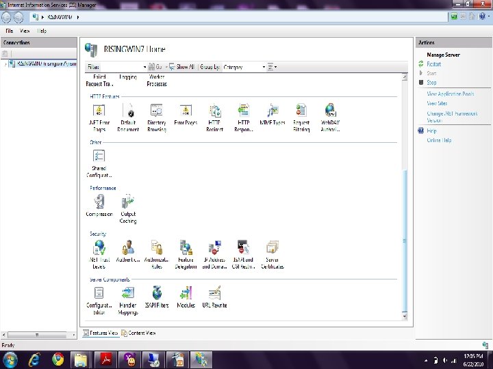Open Authorization Rules feature
Screen dimensions: 493x369
click(x=157, y=255)
